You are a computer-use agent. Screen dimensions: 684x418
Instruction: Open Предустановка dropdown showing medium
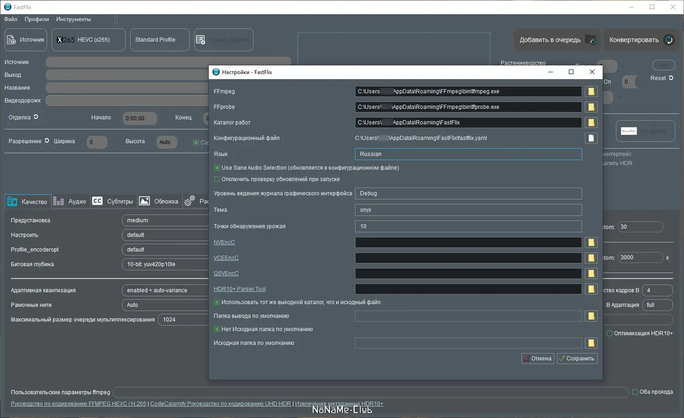pyautogui.click(x=165, y=220)
